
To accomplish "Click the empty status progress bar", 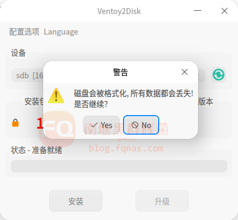I will [x=119, y=166].
